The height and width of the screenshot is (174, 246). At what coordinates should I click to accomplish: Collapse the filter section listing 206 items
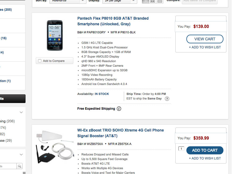(21, 112)
